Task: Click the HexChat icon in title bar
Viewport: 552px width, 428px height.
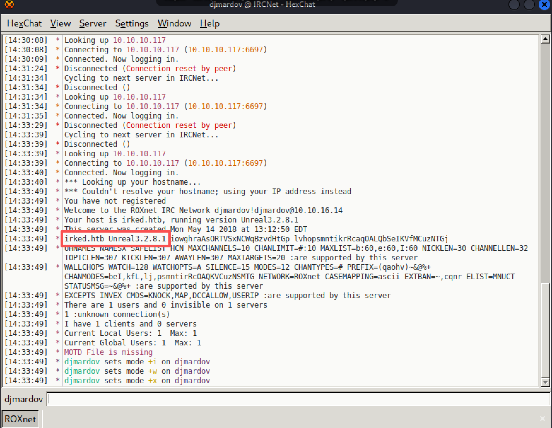Action: point(9,4)
